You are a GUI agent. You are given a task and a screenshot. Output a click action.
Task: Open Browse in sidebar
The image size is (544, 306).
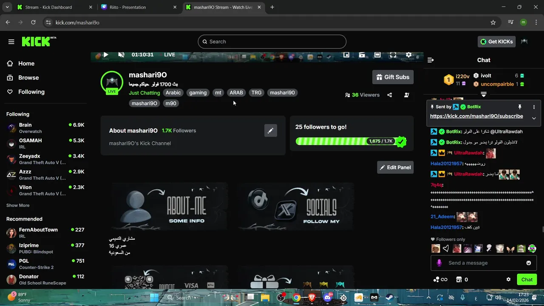[28, 78]
